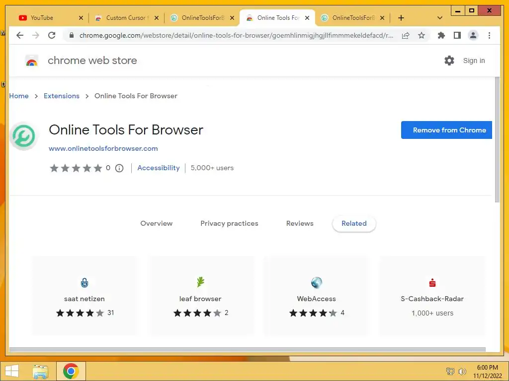Open the S-Cashback-Radar extension card

coord(432,296)
